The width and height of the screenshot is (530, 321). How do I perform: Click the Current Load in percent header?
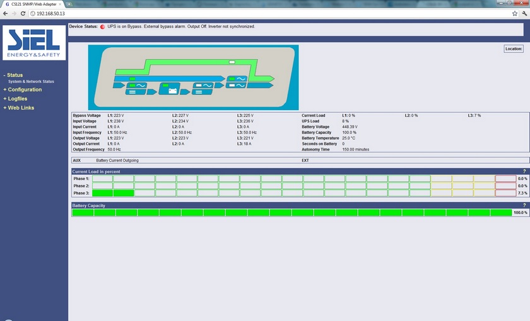(96, 171)
